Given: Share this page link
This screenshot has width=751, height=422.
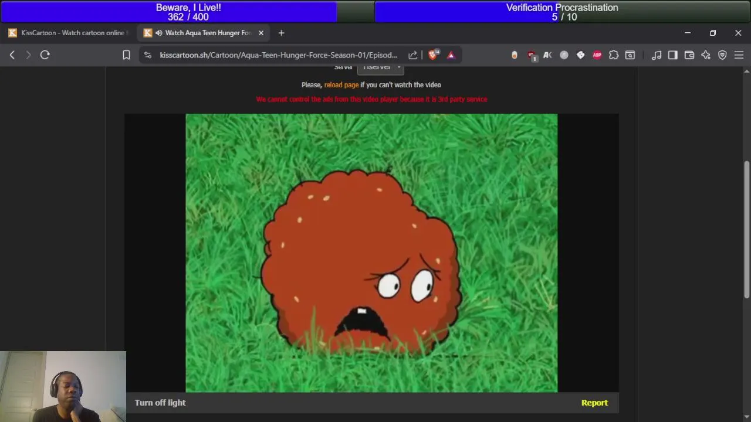Looking at the screenshot, I should [x=412, y=55].
